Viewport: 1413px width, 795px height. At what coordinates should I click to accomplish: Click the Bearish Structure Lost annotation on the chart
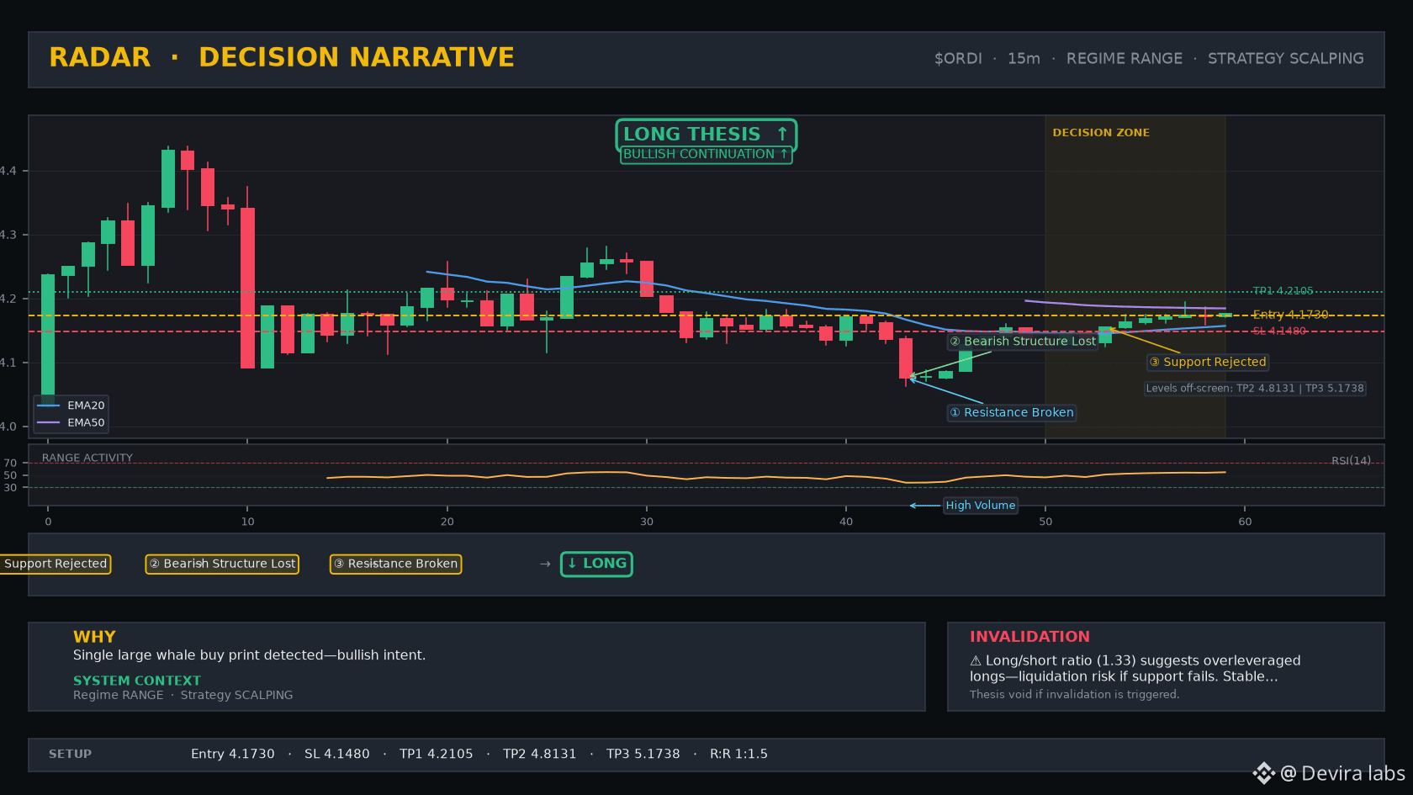click(1023, 342)
